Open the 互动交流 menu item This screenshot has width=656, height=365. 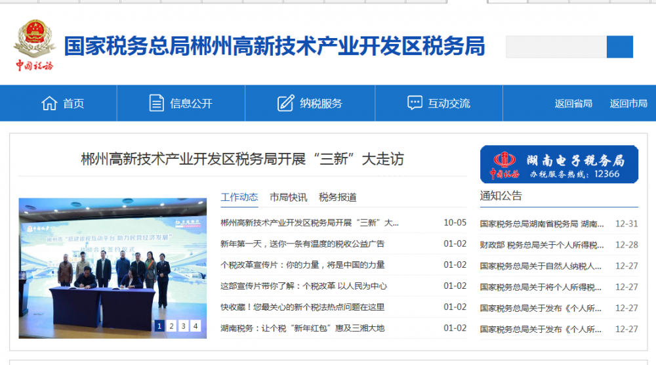[449, 103]
